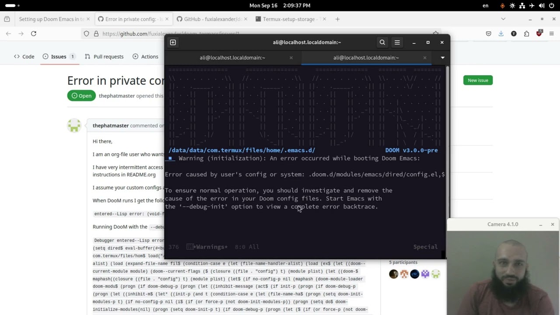Click the DOOM v3.0.0-pre version text

click(411, 150)
